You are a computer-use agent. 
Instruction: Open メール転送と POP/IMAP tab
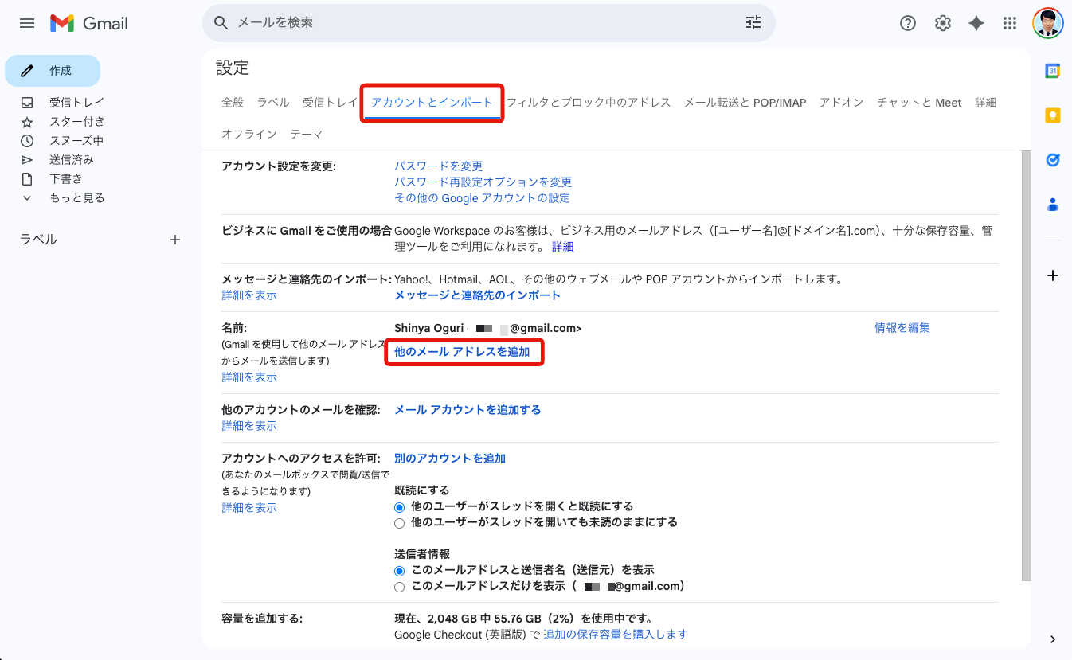point(745,103)
